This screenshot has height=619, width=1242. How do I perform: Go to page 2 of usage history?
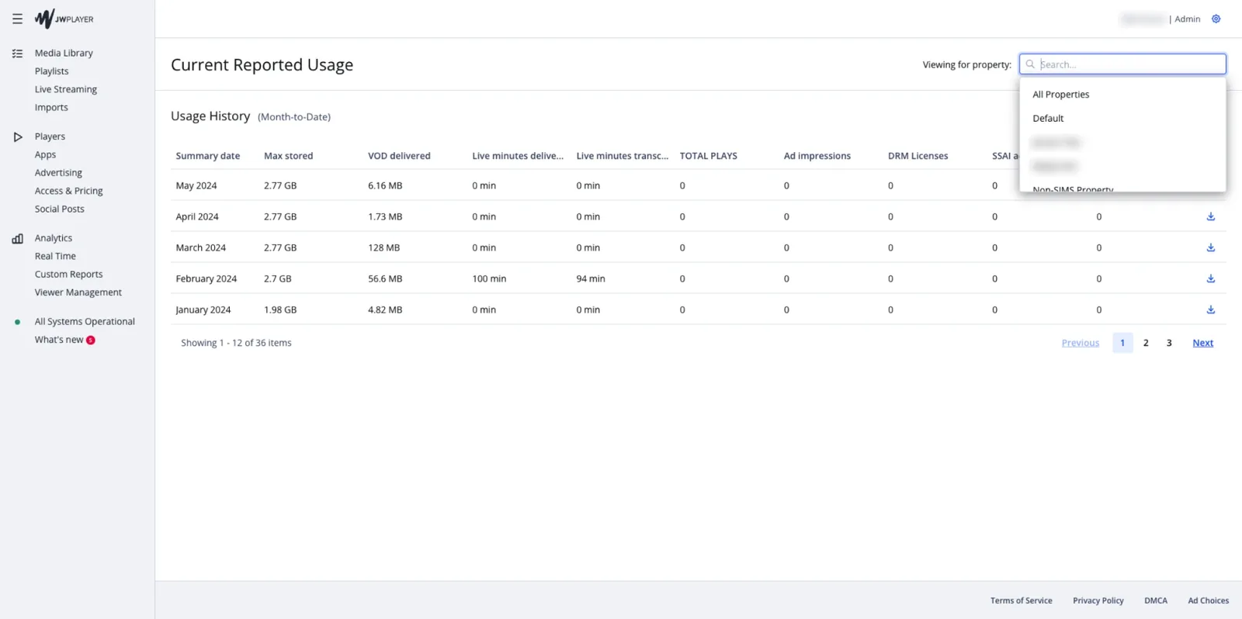click(x=1146, y=343)
